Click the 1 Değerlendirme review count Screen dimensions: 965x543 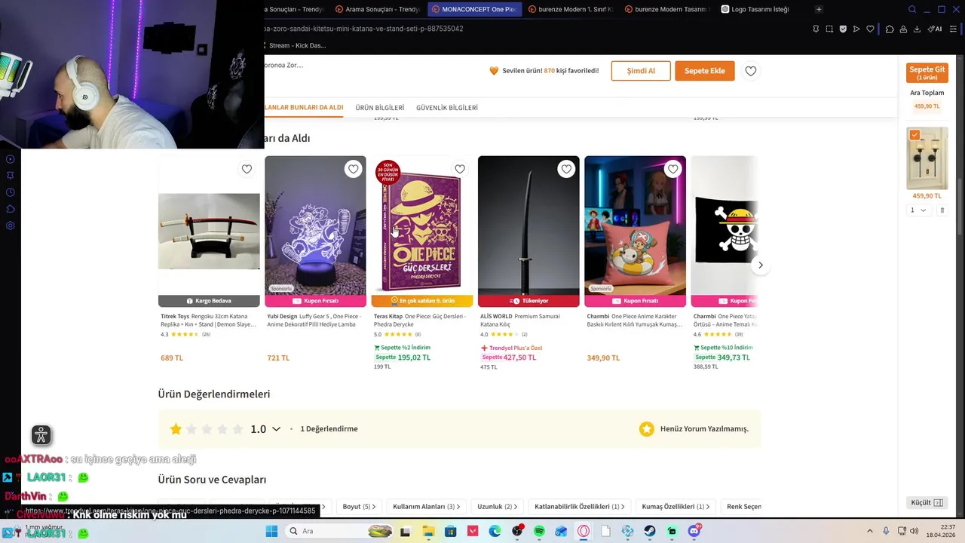click(329, 429)
